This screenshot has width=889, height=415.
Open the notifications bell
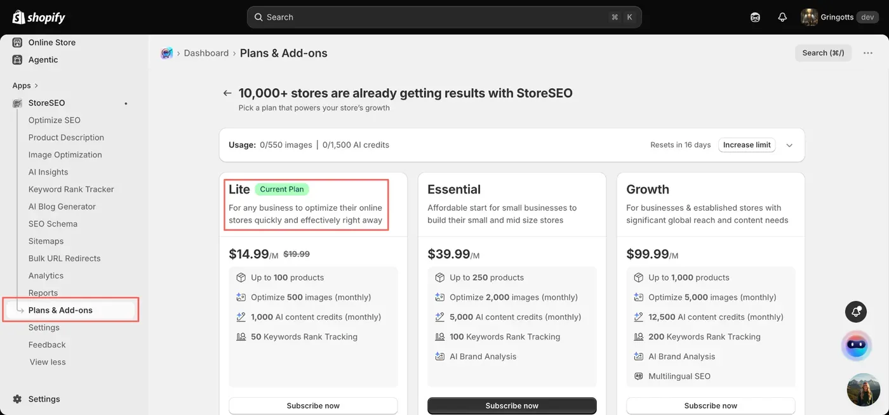click(782, 17)
